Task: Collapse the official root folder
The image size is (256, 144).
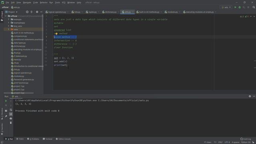Action: (x=6, y=16)
